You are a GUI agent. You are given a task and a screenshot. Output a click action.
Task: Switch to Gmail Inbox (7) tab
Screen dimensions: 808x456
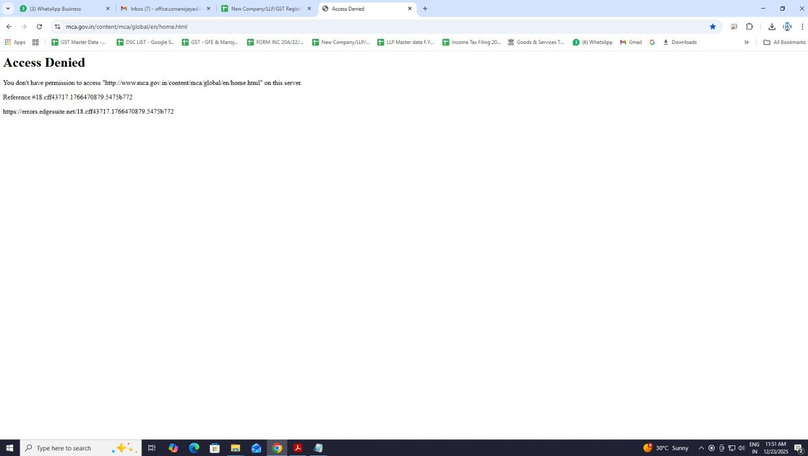pos(166,9)
